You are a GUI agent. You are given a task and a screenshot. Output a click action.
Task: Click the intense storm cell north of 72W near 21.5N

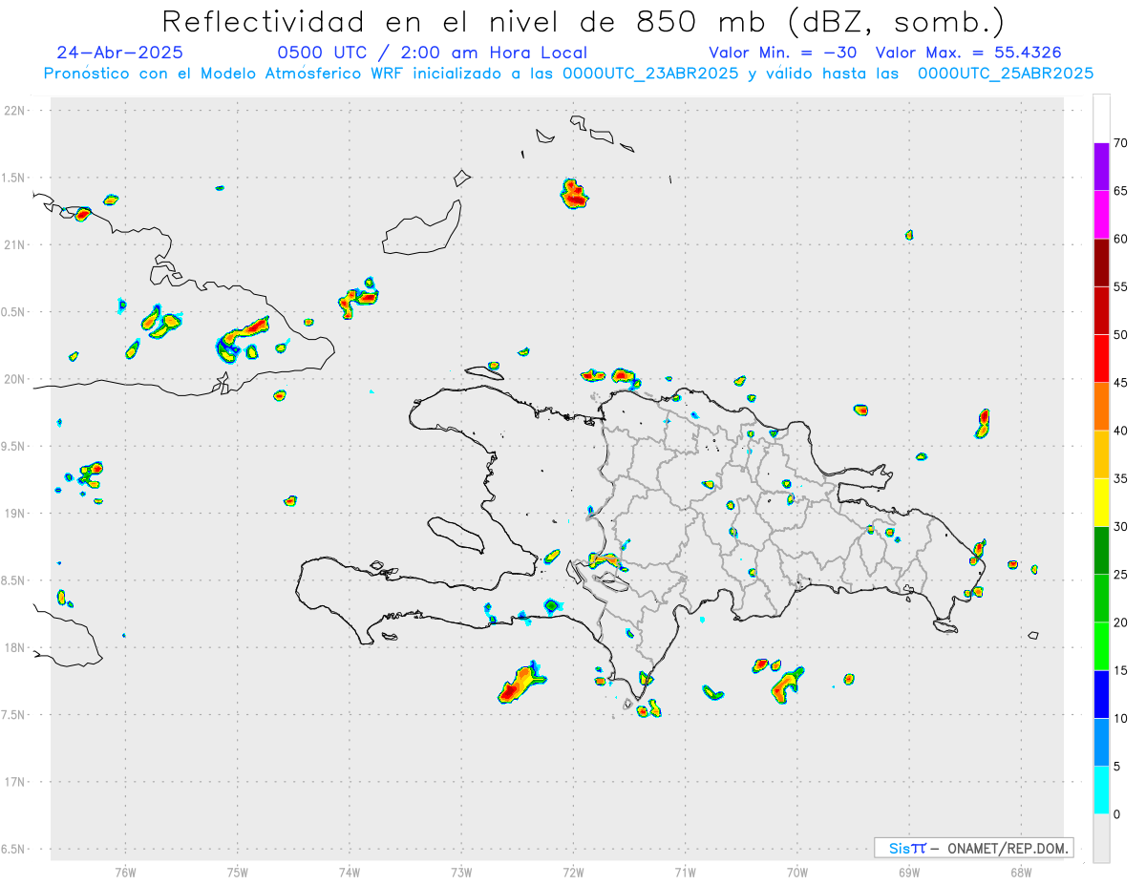click(574, 194)
